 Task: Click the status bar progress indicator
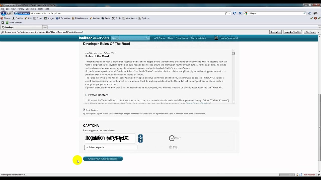pos(287,174)
